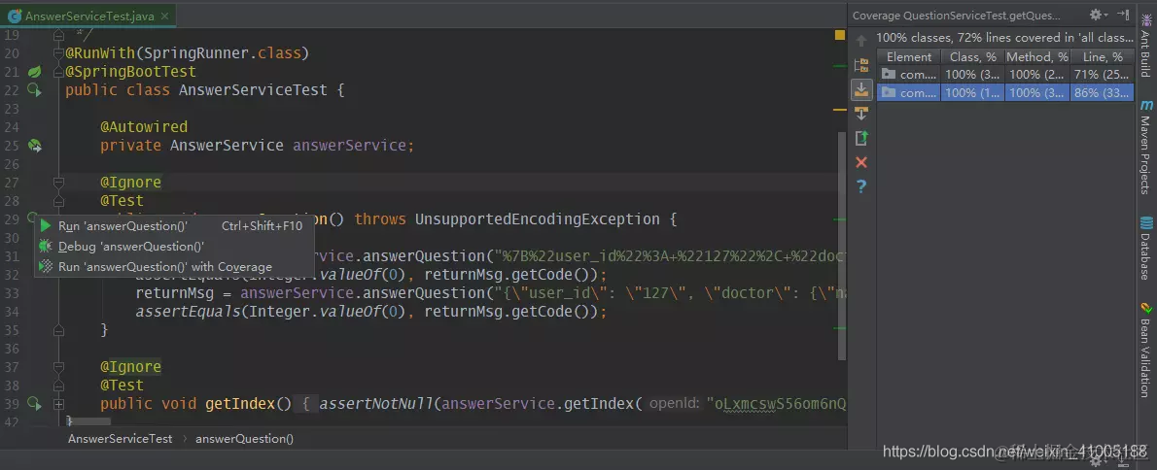Select the AnswerServiceTest.java editor tab
The width and height of the screenshot is (1157, 470).
[89, 16]
